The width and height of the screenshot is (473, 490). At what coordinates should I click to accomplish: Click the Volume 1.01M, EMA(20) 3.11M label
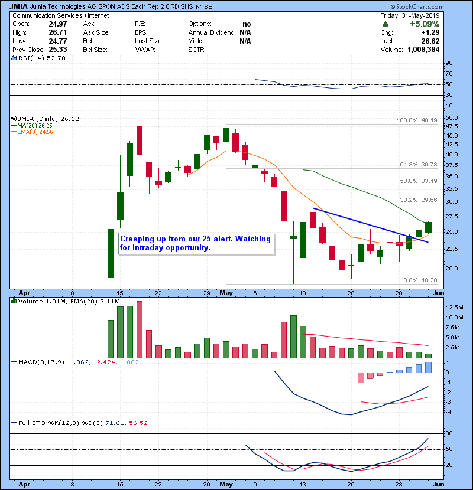coord(69,302)
